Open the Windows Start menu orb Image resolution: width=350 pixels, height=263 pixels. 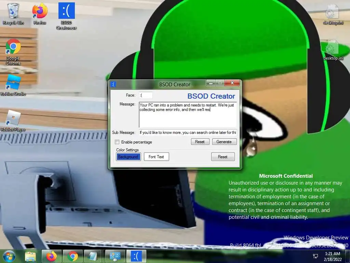tap(9, 256)
